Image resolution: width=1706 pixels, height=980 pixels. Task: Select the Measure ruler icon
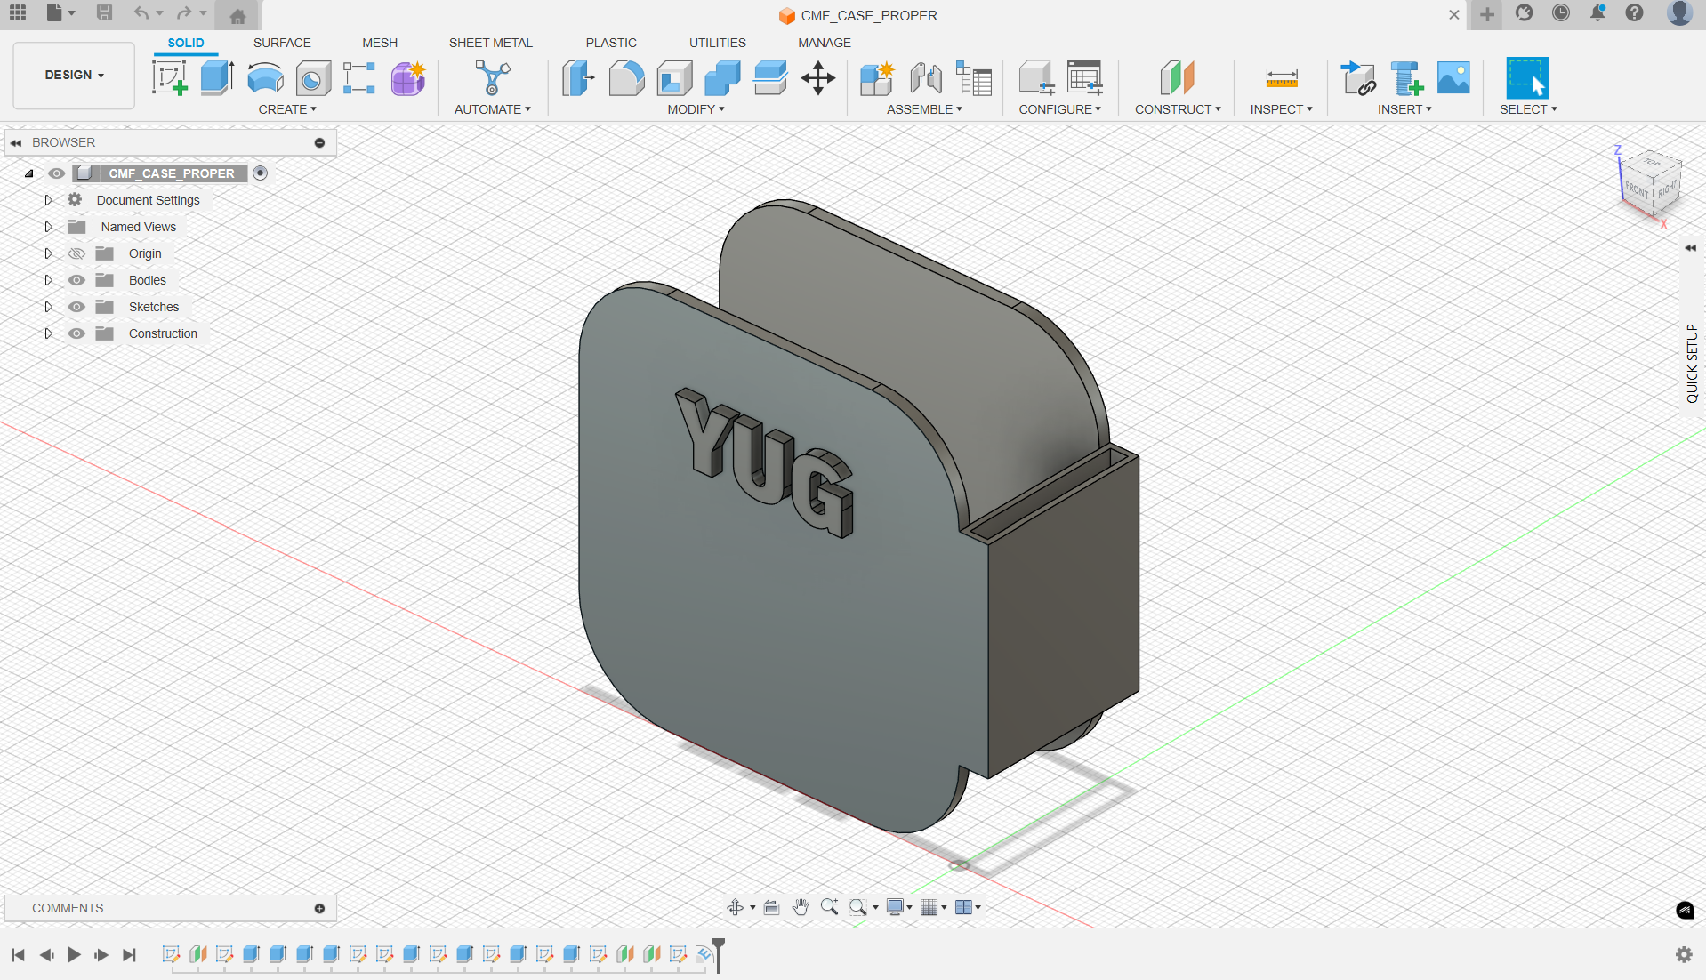tap(1282, 78)
